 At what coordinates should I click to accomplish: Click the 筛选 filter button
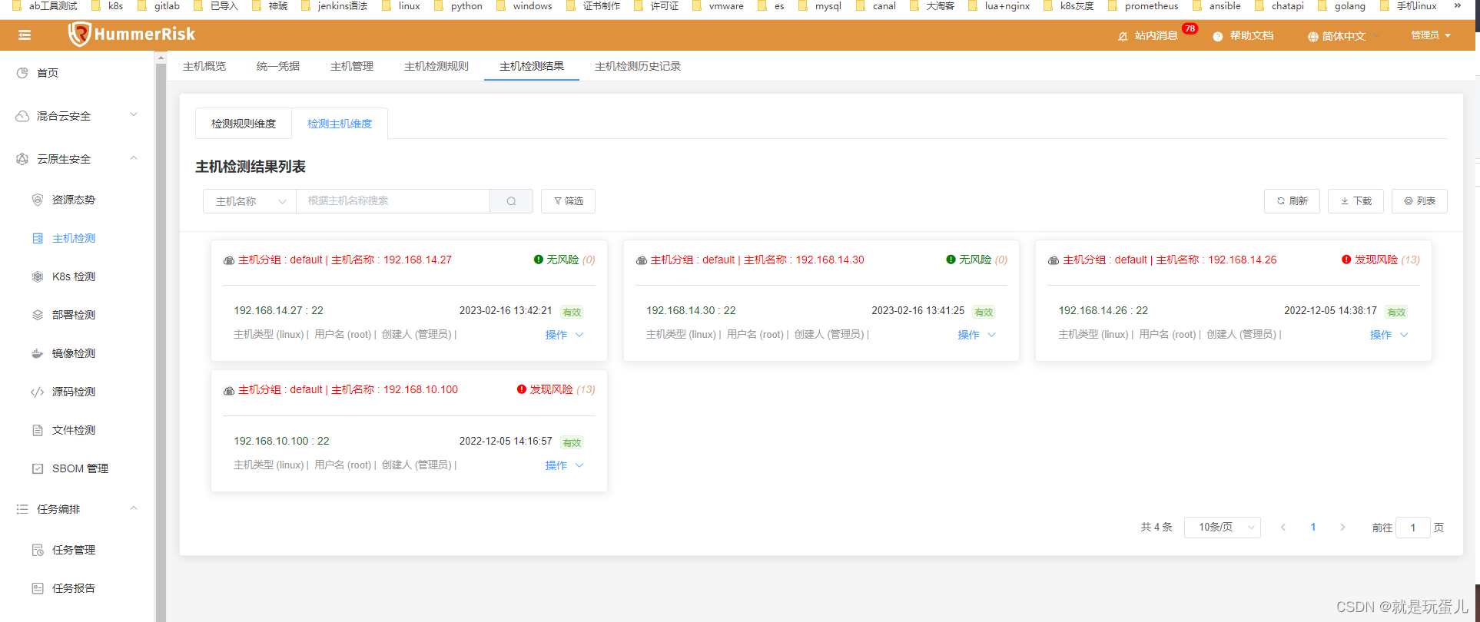click(569, 201)
